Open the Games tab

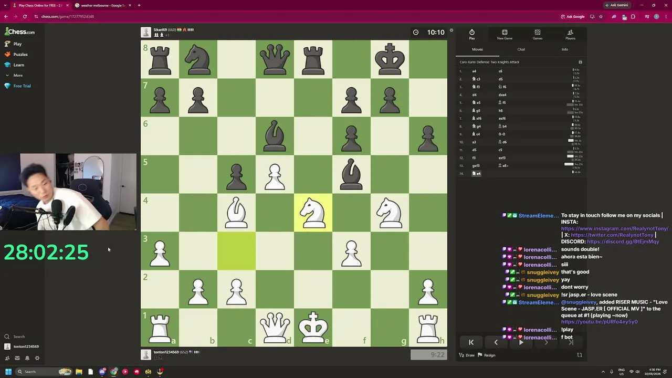(x=538, y=35)
